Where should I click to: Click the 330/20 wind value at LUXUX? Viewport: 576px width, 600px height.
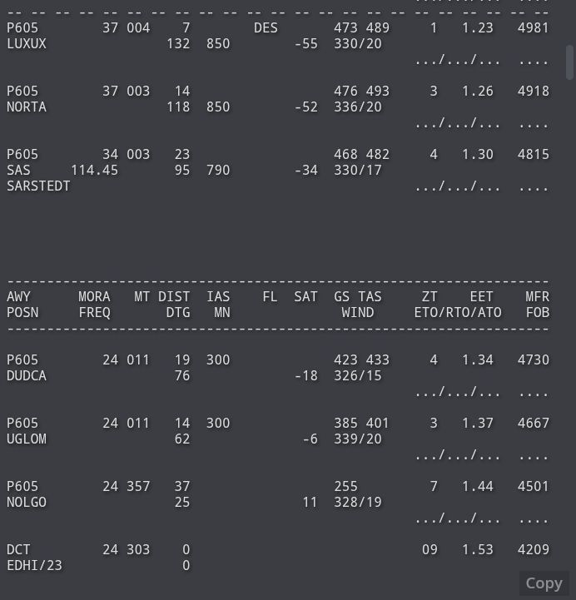(357, 43)
